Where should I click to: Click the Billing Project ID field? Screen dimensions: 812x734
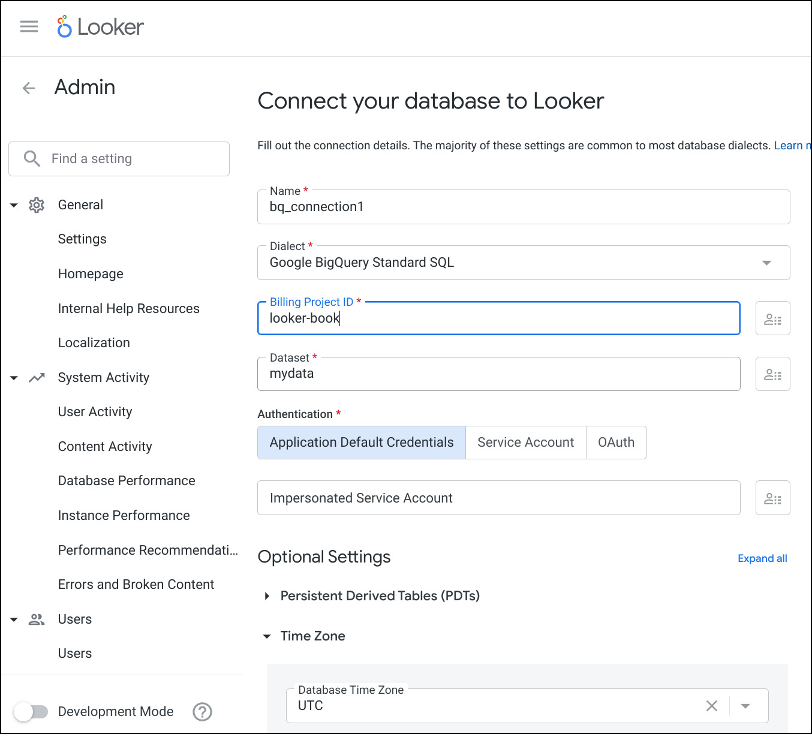(498, 318)
